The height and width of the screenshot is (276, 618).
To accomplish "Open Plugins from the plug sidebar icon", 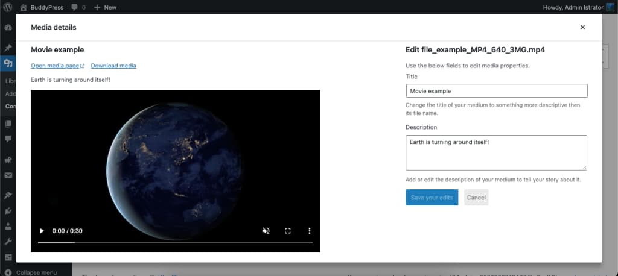I will pos(8,211).
